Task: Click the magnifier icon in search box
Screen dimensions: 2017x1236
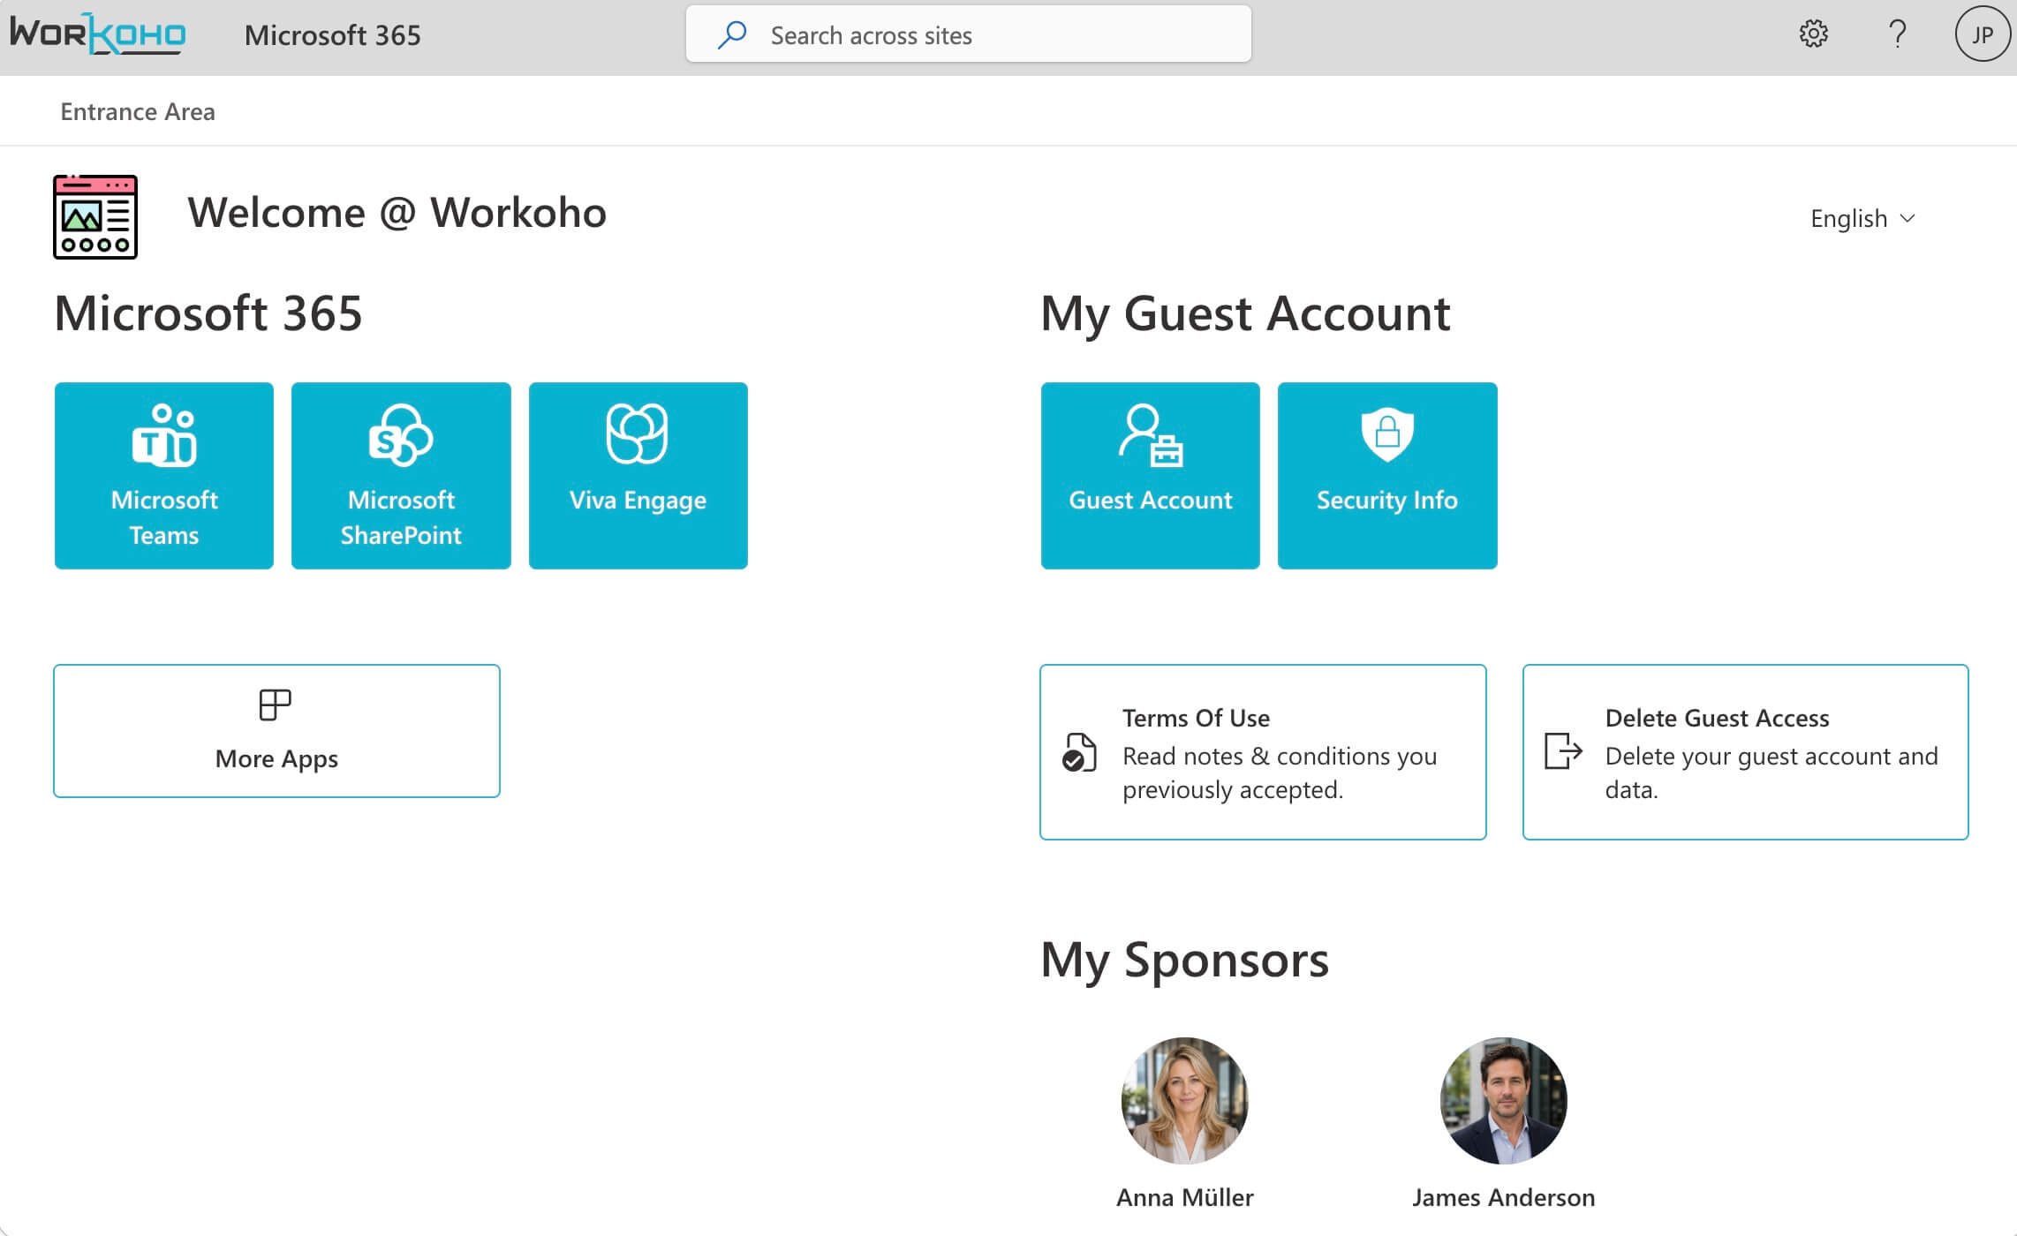Action: [732, 35]
